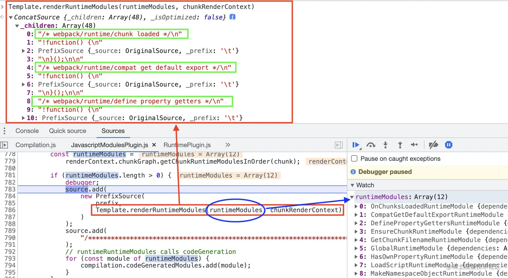Expand item 10 PrefixSource
Screen dimensions: 508x278
(x=23, y=118)
